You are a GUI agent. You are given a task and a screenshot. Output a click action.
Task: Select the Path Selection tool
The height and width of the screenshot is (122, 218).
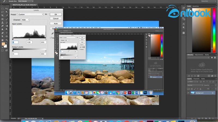[2, 36]
